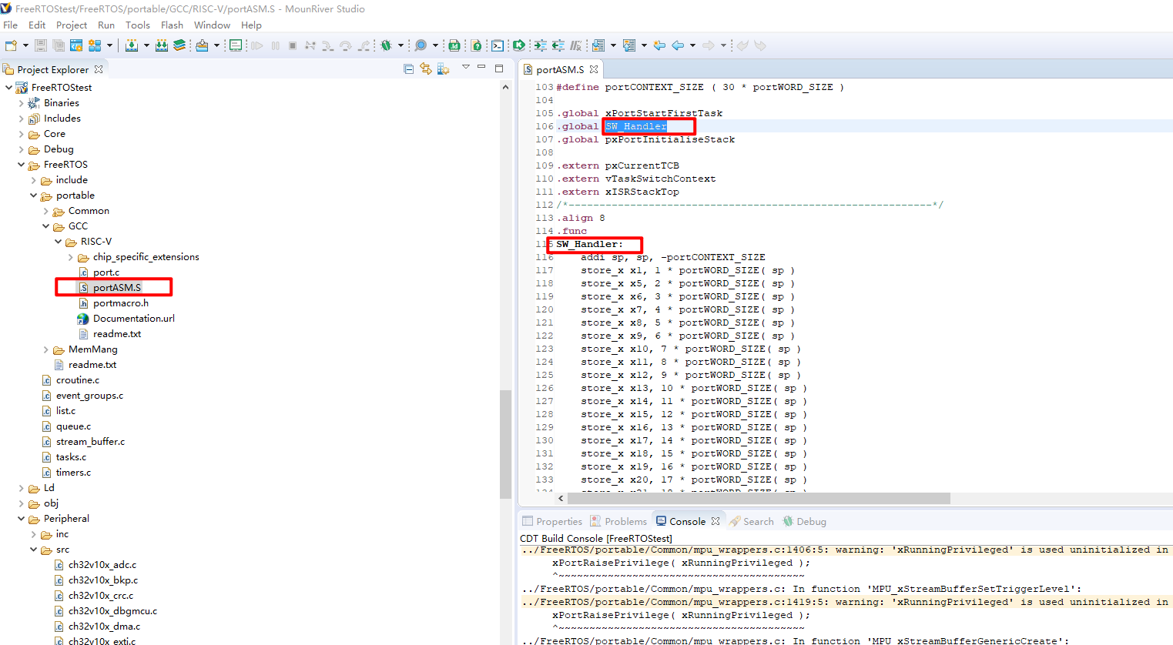This screenshot has width=1173, height=645.
Task: Collapse the FreeRTOStest project node
Action: click(8, 88)
